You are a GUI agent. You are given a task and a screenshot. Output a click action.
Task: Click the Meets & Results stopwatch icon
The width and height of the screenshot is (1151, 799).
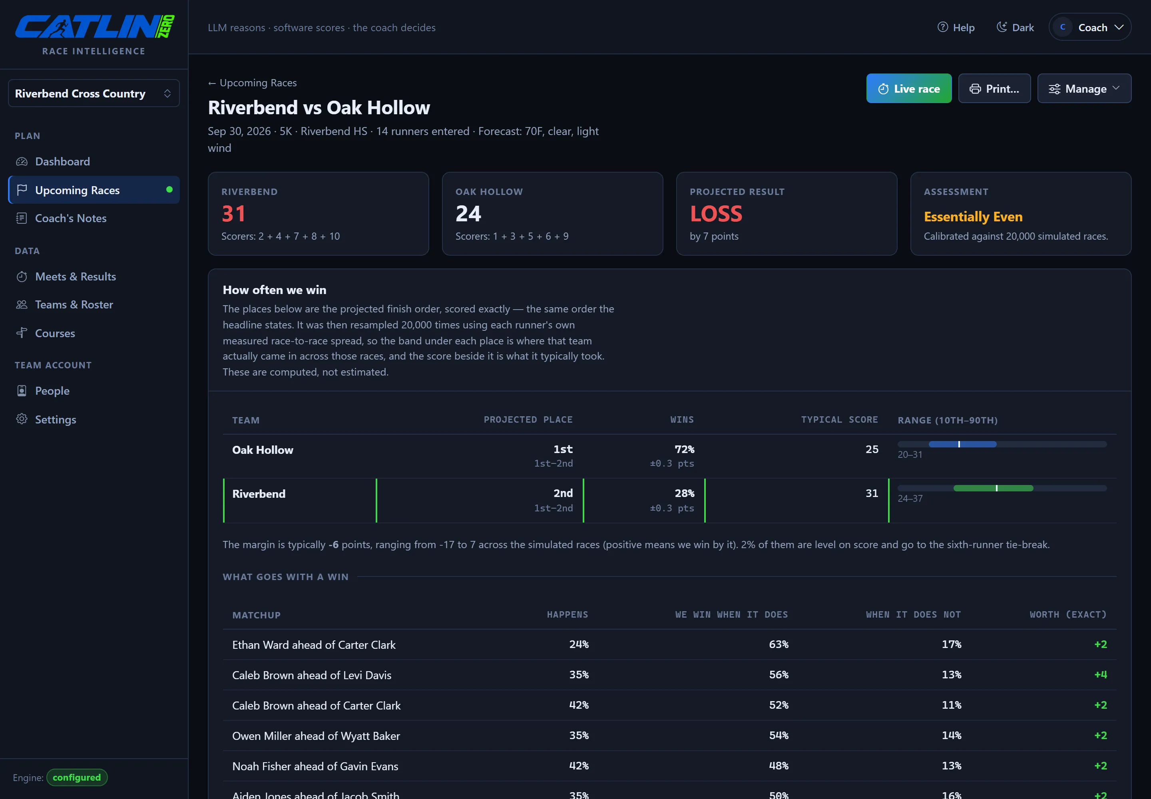click(x=22, y=276)
